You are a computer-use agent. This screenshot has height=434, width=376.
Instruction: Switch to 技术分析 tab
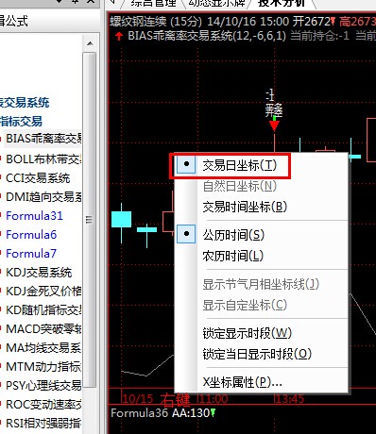coord(282,3)
